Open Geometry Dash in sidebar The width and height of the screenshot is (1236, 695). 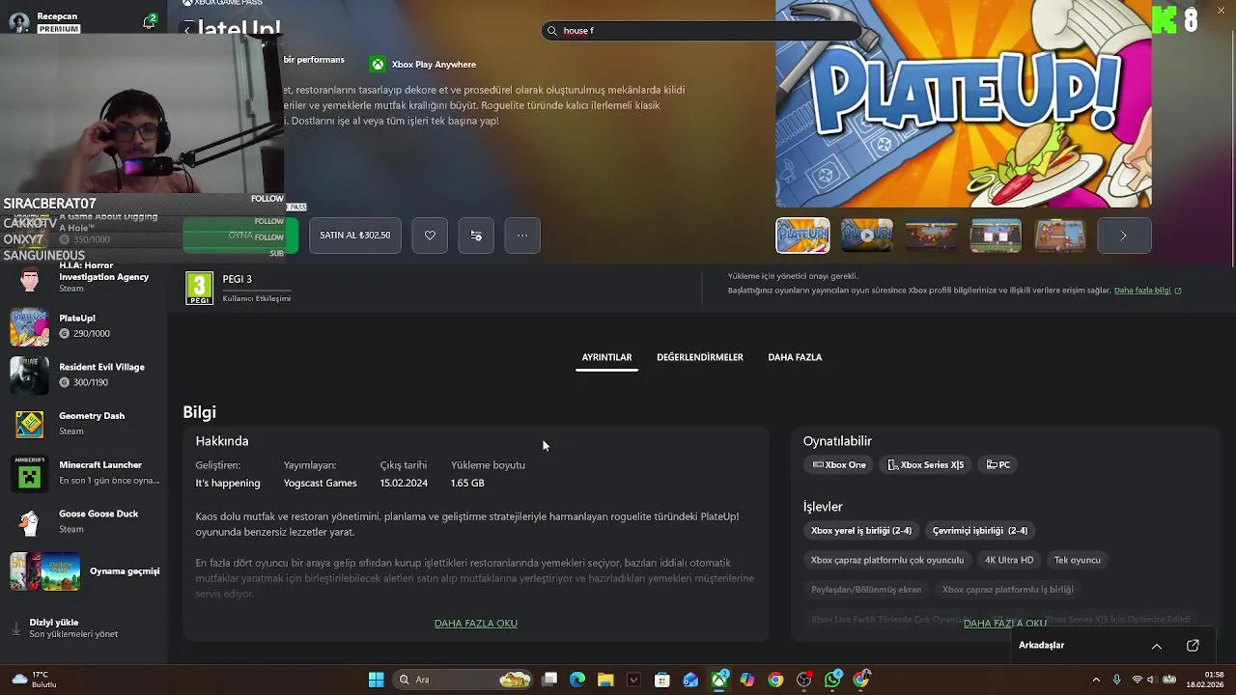tap(84, 424)
